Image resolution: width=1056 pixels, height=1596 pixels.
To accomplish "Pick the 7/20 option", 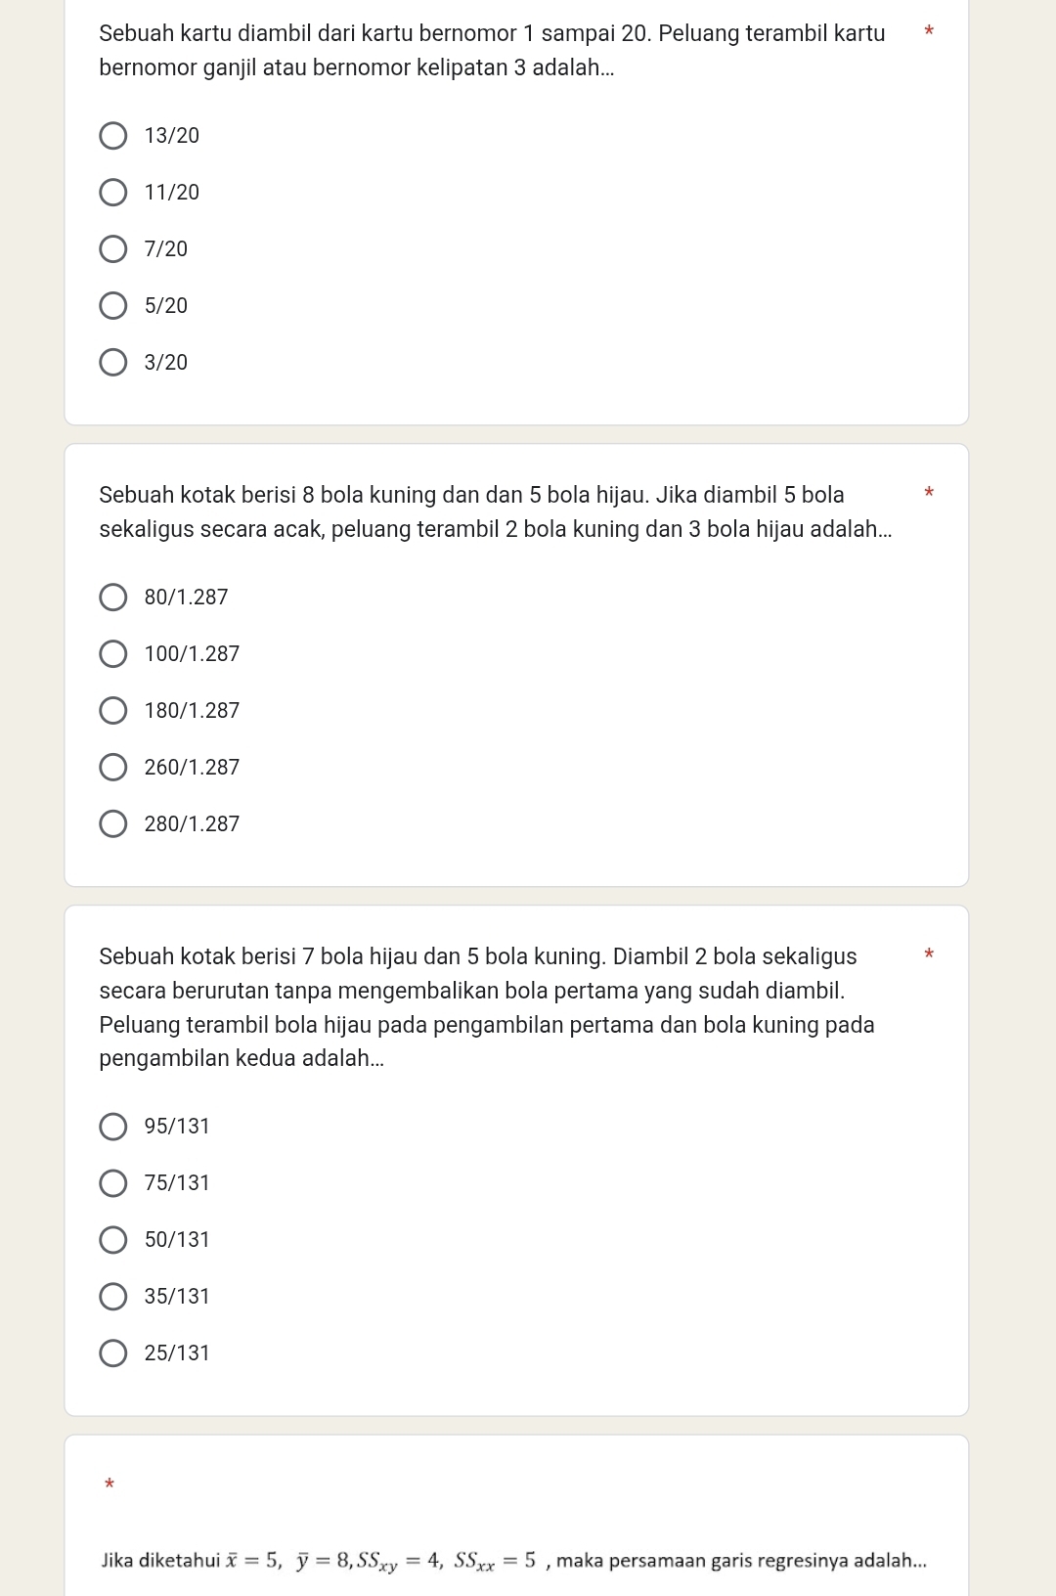I will [x=113, y=249].
